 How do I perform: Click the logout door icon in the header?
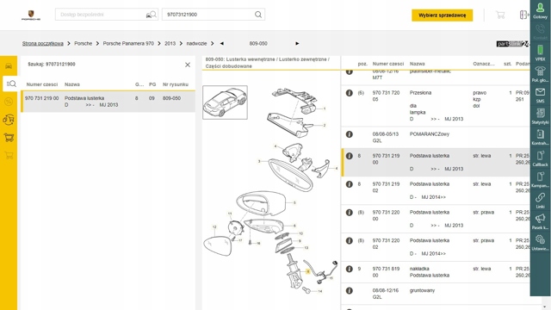[523, 15]
